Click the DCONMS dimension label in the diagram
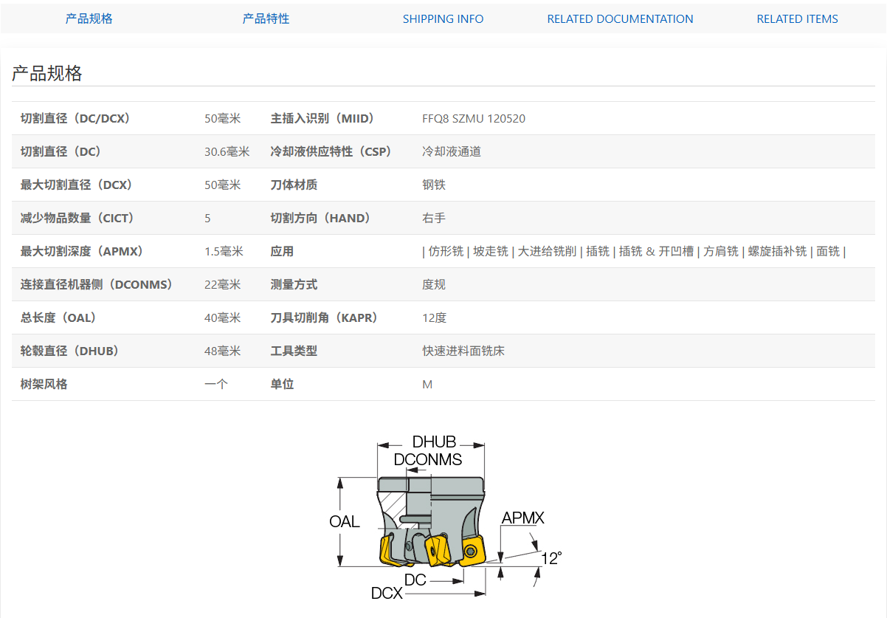 [x=427, y=460]
